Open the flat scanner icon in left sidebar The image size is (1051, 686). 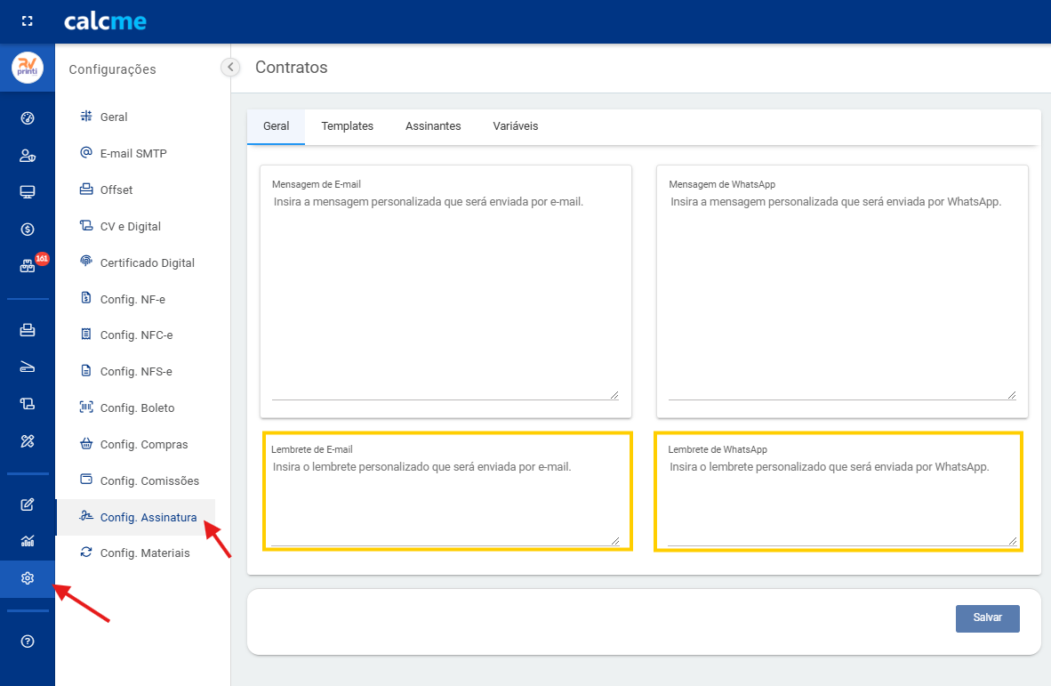tap(28, 367)
